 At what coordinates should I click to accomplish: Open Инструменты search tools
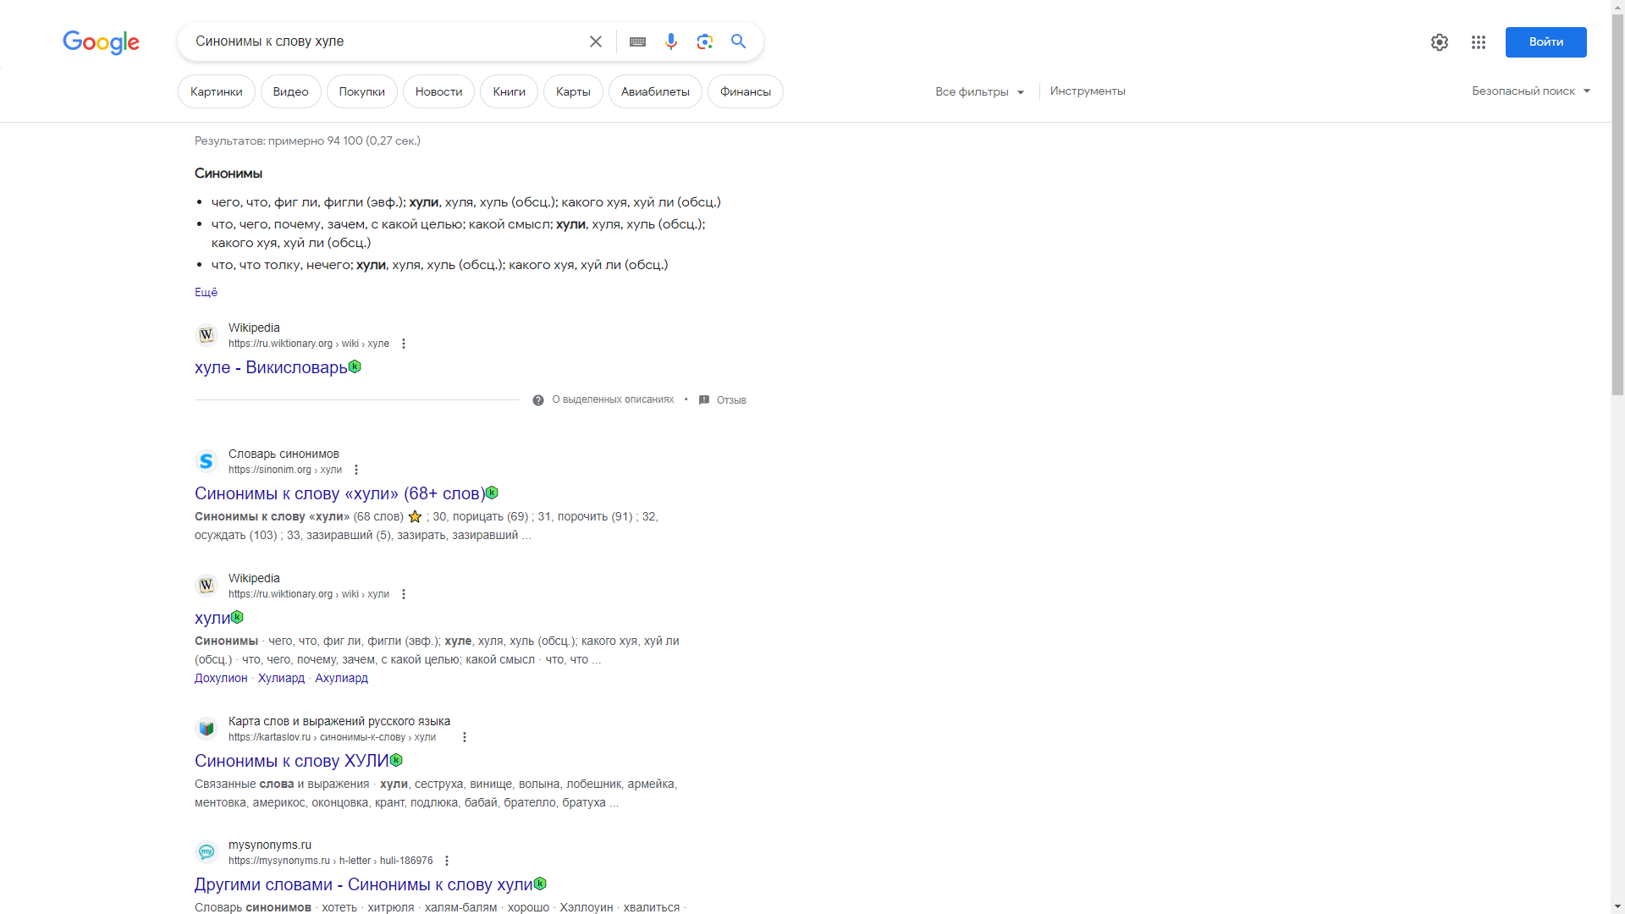pos(1088,91)
